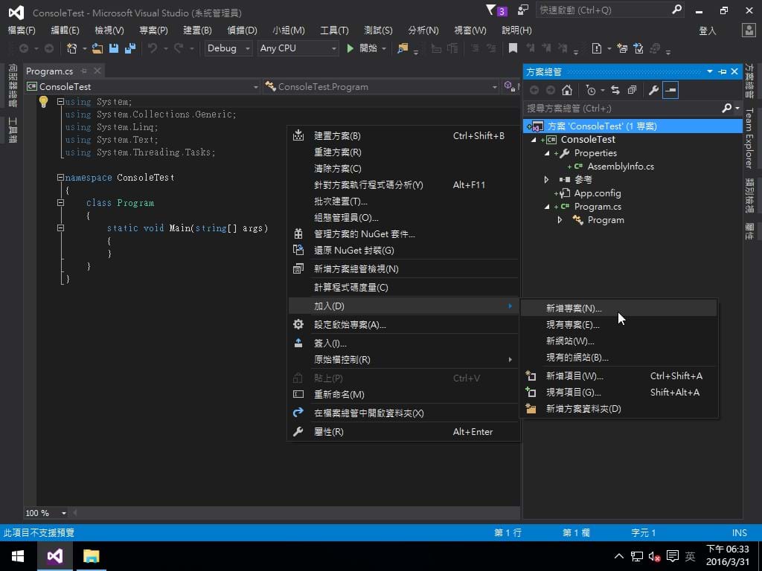Click the Pending Changes Filter clock icon
This screenshot has height=571, width=762.
click(x=590, y=90)
